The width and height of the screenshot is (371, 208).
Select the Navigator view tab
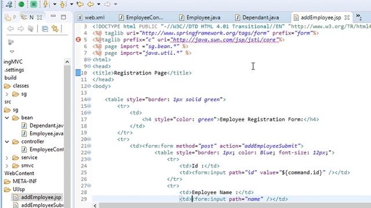pyautogui.click(x=27, y=17)
